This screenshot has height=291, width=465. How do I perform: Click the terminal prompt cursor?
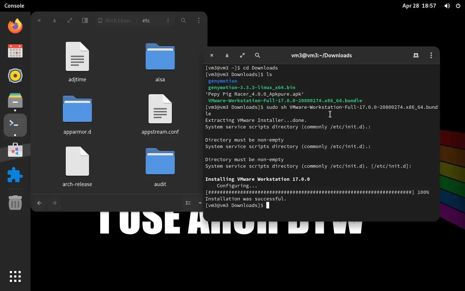tap(268, 205)
